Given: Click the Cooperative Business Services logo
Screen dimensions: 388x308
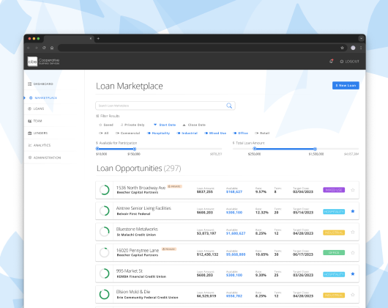Looking at the screenshot, I should click(x=43, y=61).
